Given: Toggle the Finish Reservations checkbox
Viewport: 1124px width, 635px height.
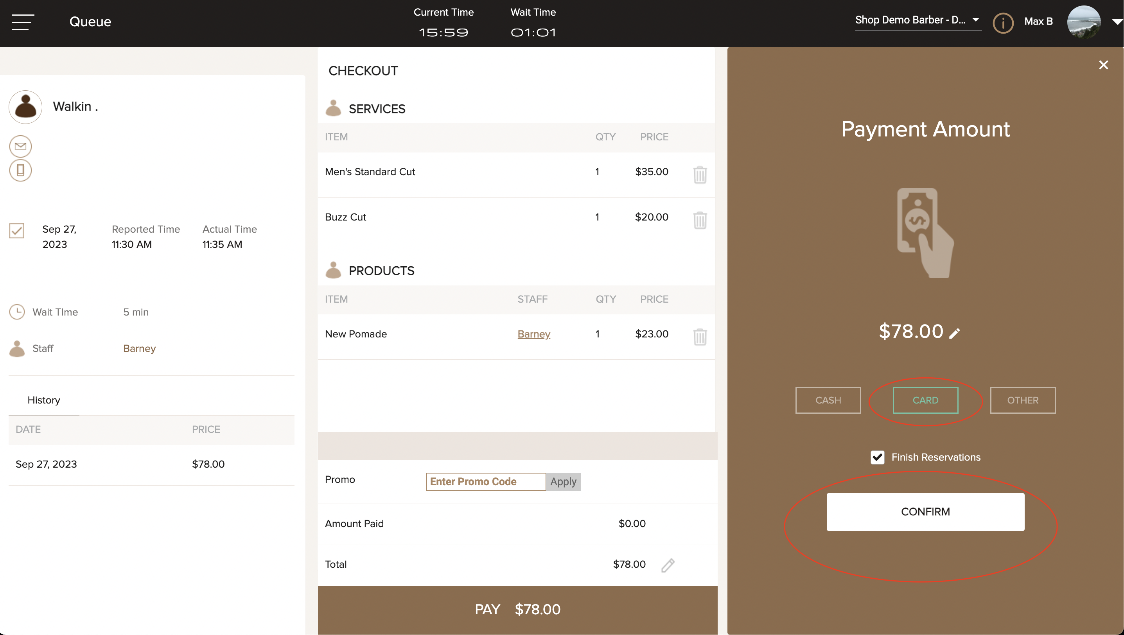Looking at the screenshot, I should tap(878, 457).
